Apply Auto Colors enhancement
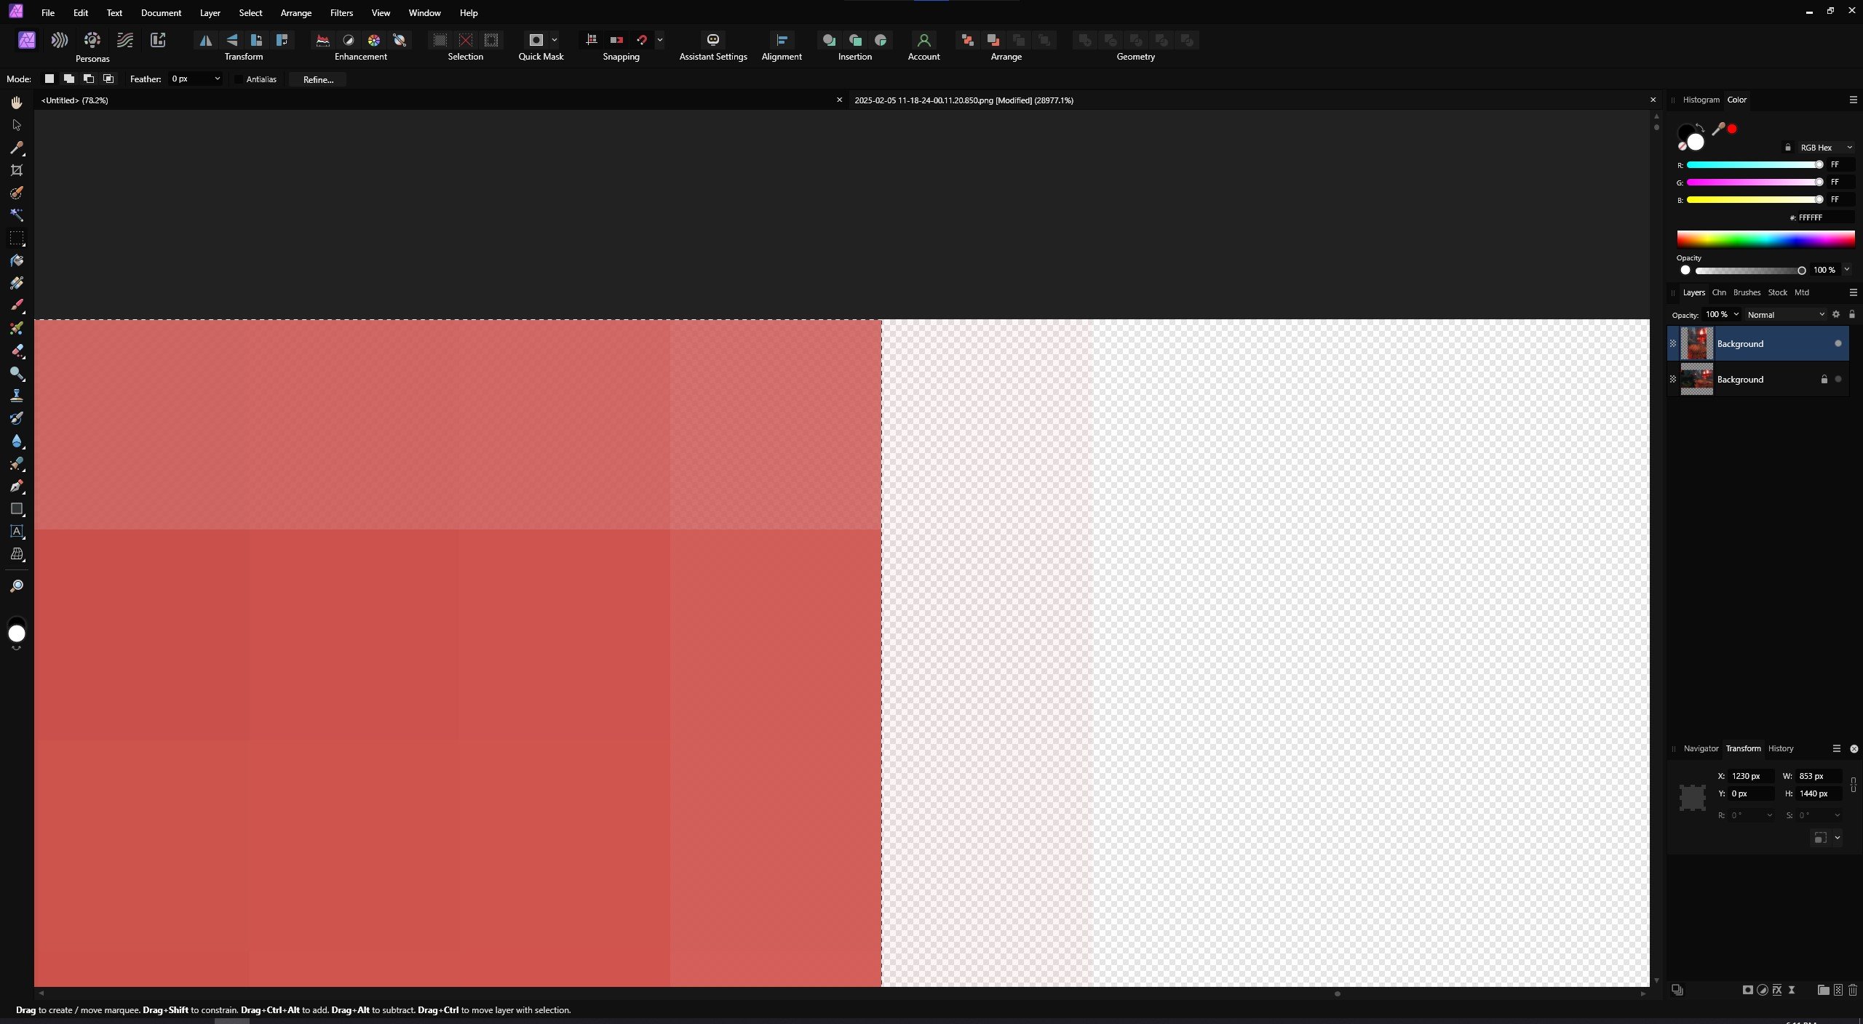This screenshot has width=1863, height=1024. click(x=373, y=40)
